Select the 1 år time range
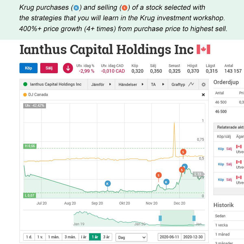Viewport: 244px width, 244px height. (x=95, y=237)
